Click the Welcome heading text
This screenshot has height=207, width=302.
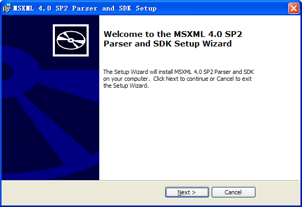(x=173, y=39)
